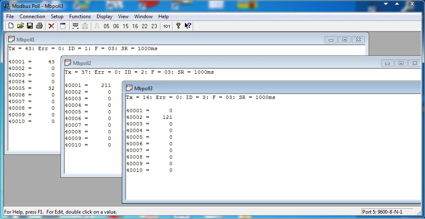Open the View menu

123,17
